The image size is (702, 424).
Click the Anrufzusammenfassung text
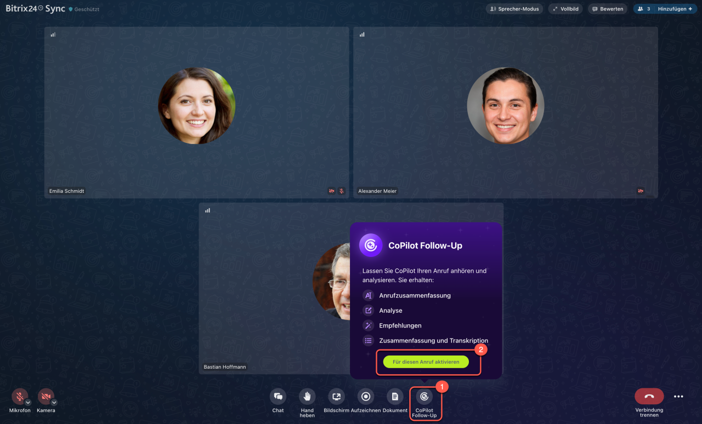[415, 295]
